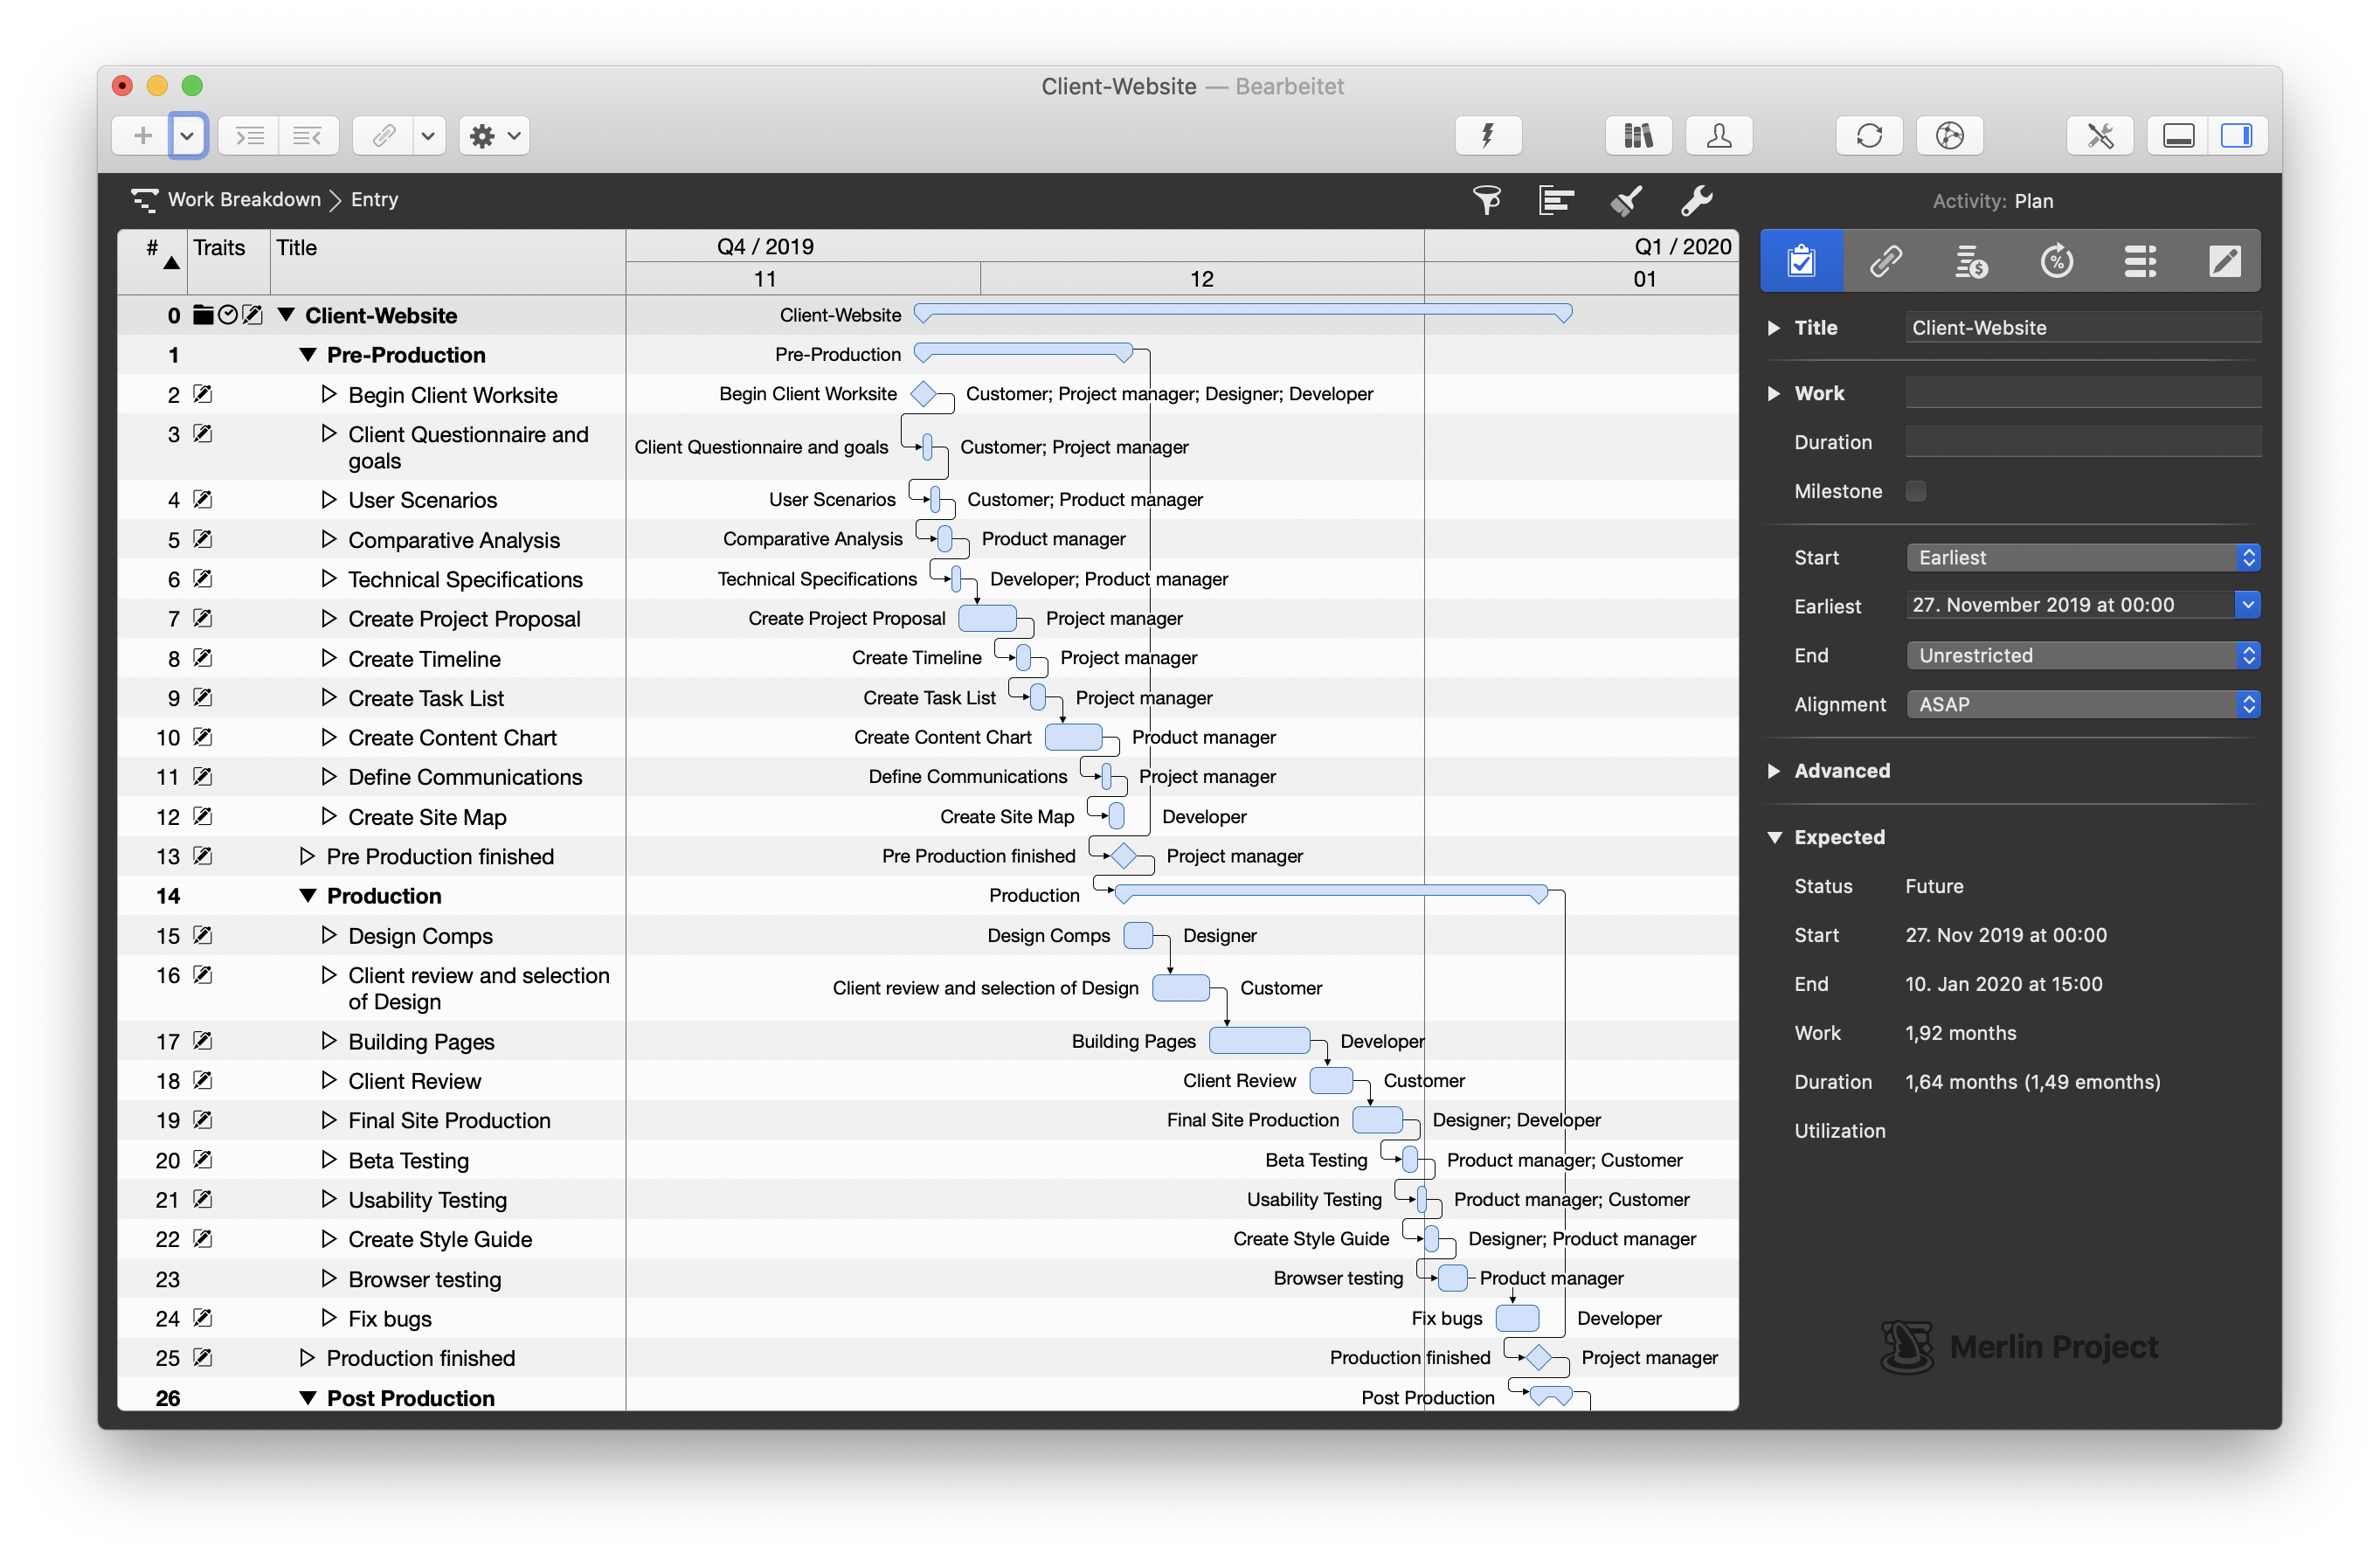Click the Entry breadcrumb
This screenshot has height=1559, width=2380.
[x=374, y=199]
